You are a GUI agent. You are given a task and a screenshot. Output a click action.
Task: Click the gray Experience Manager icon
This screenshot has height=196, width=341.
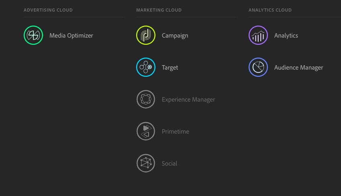point(146,99)
